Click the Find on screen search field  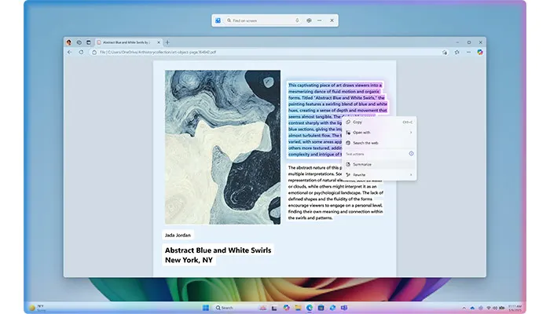click(x=262, y=20)
